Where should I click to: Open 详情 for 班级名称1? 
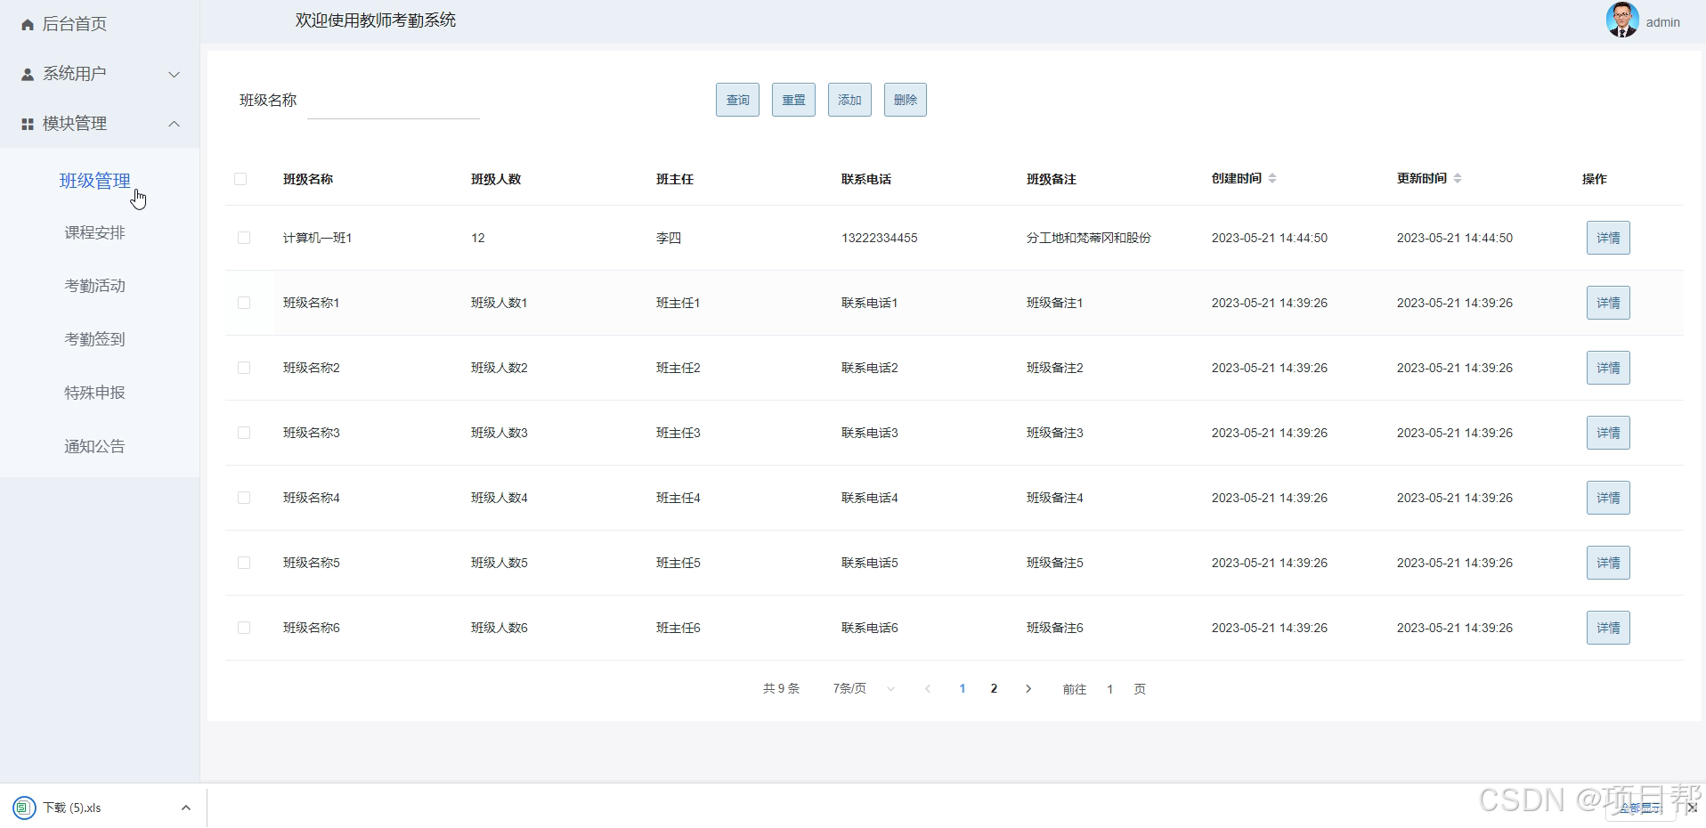click(1608, 303)
